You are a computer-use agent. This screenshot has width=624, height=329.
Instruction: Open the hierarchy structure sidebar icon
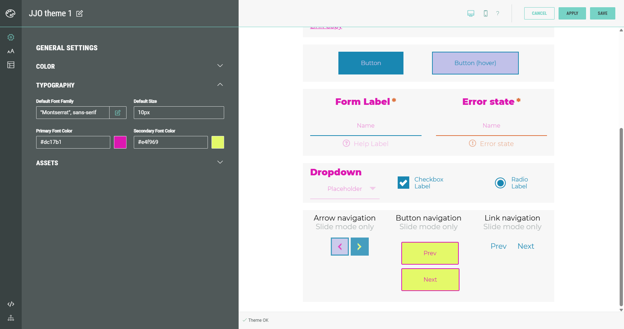coord(11,318)
